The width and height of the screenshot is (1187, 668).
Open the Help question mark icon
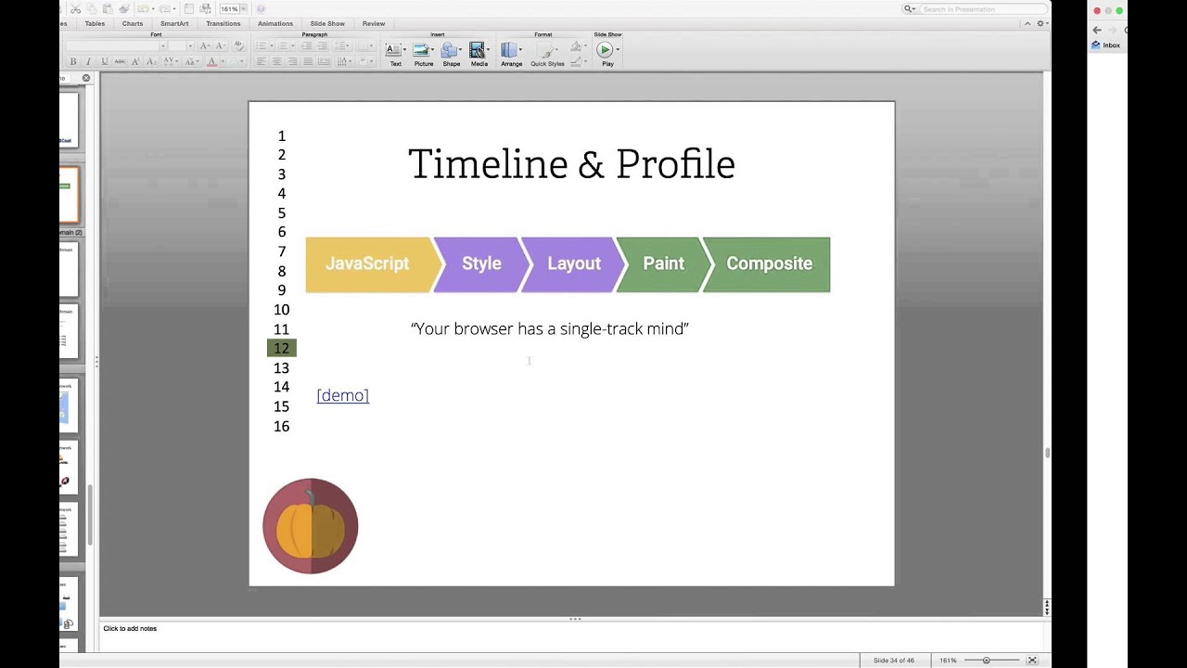261,9
